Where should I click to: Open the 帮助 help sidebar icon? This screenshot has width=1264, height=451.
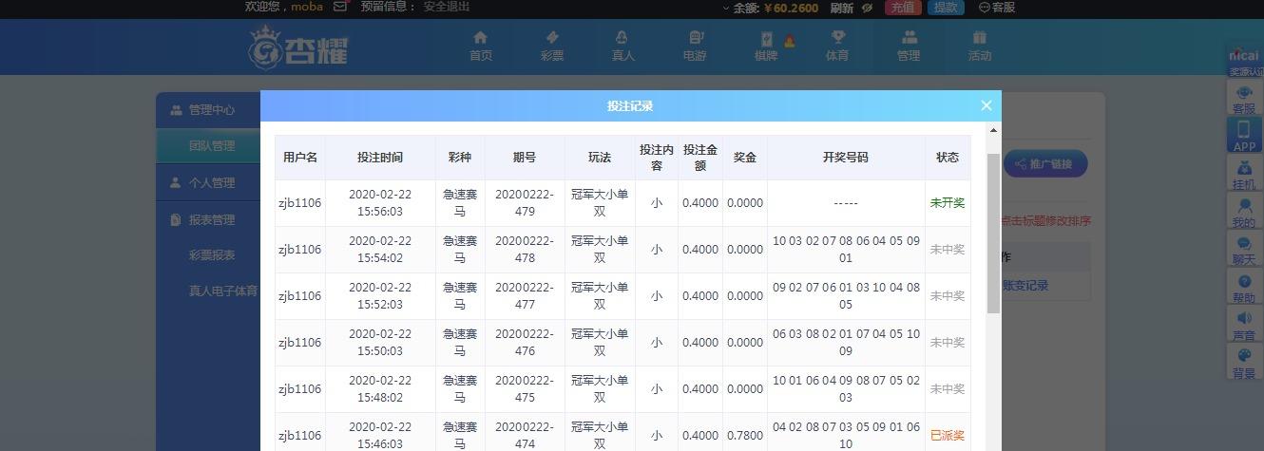1244,288
